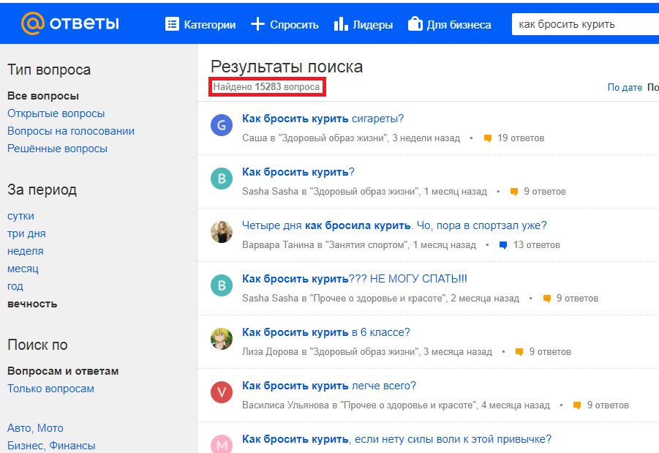Screen dimensions: 659x453
Task: Click 'Саша в "Здоровый образ жизни"' text
Action: point(315,138)
